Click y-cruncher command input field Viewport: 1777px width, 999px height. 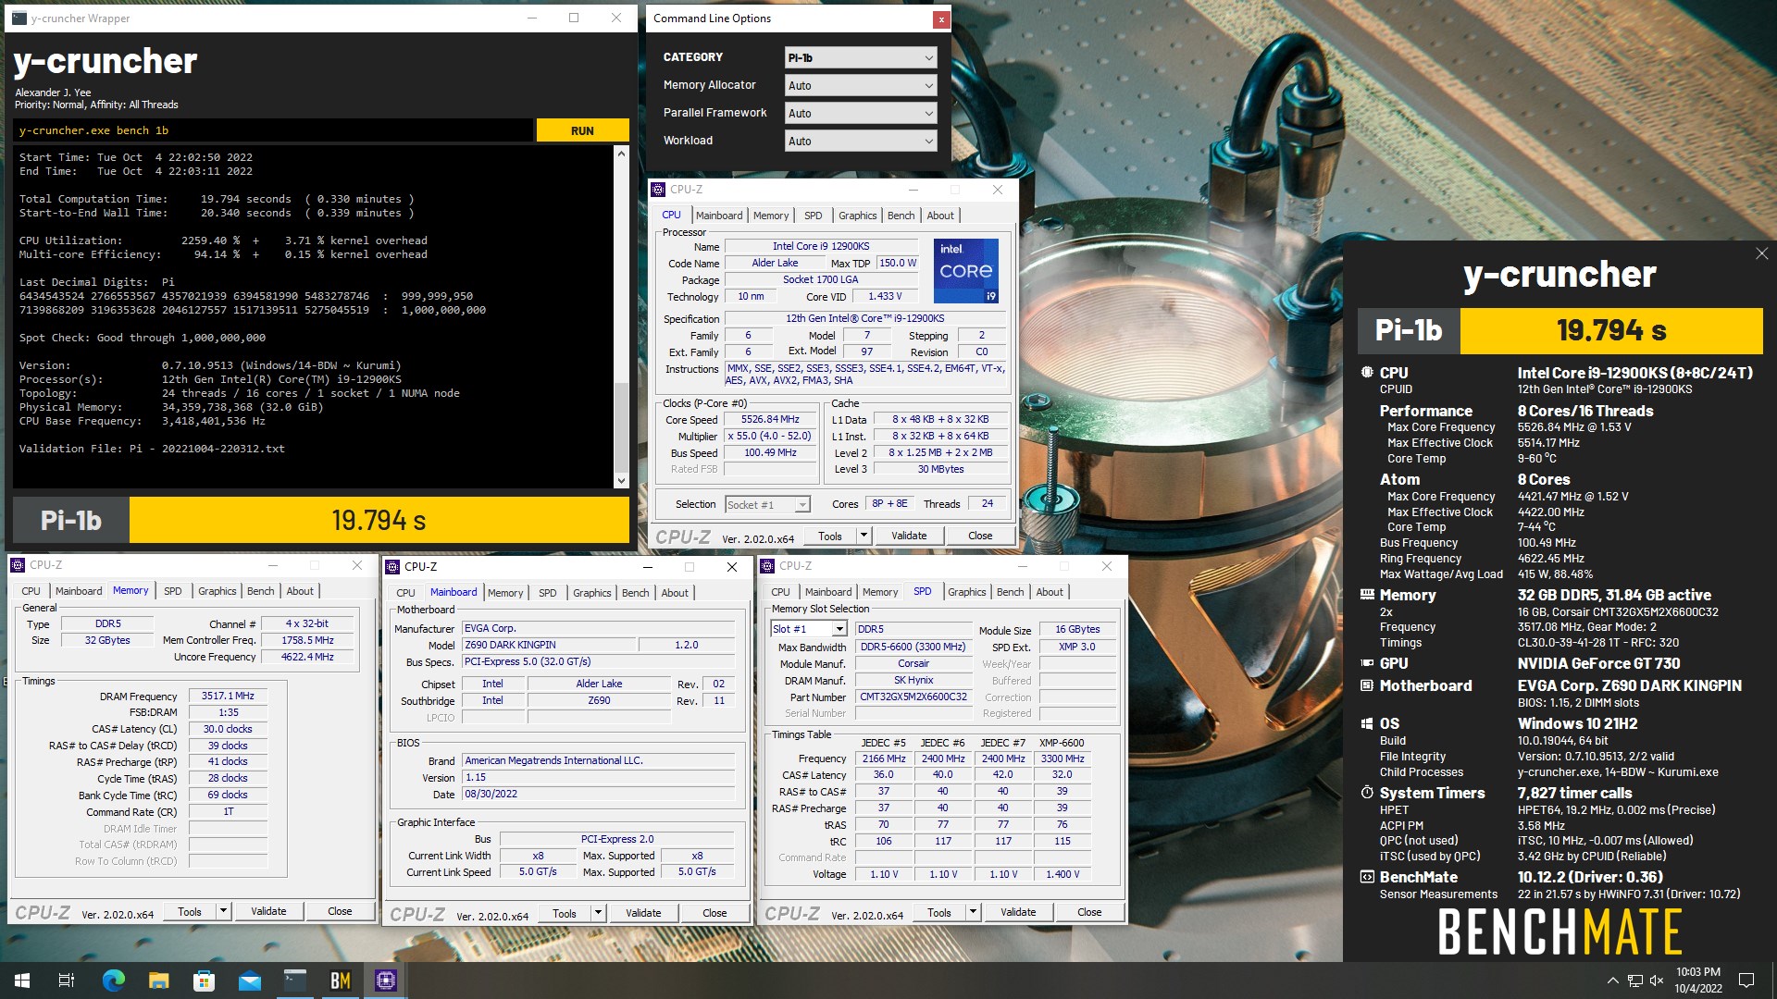click(x=274, y=130)
